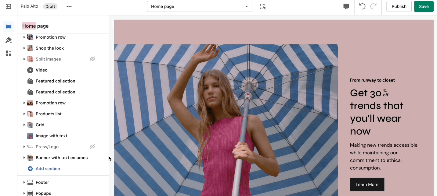Click the Add section link
437x196 pixels.
48,169
